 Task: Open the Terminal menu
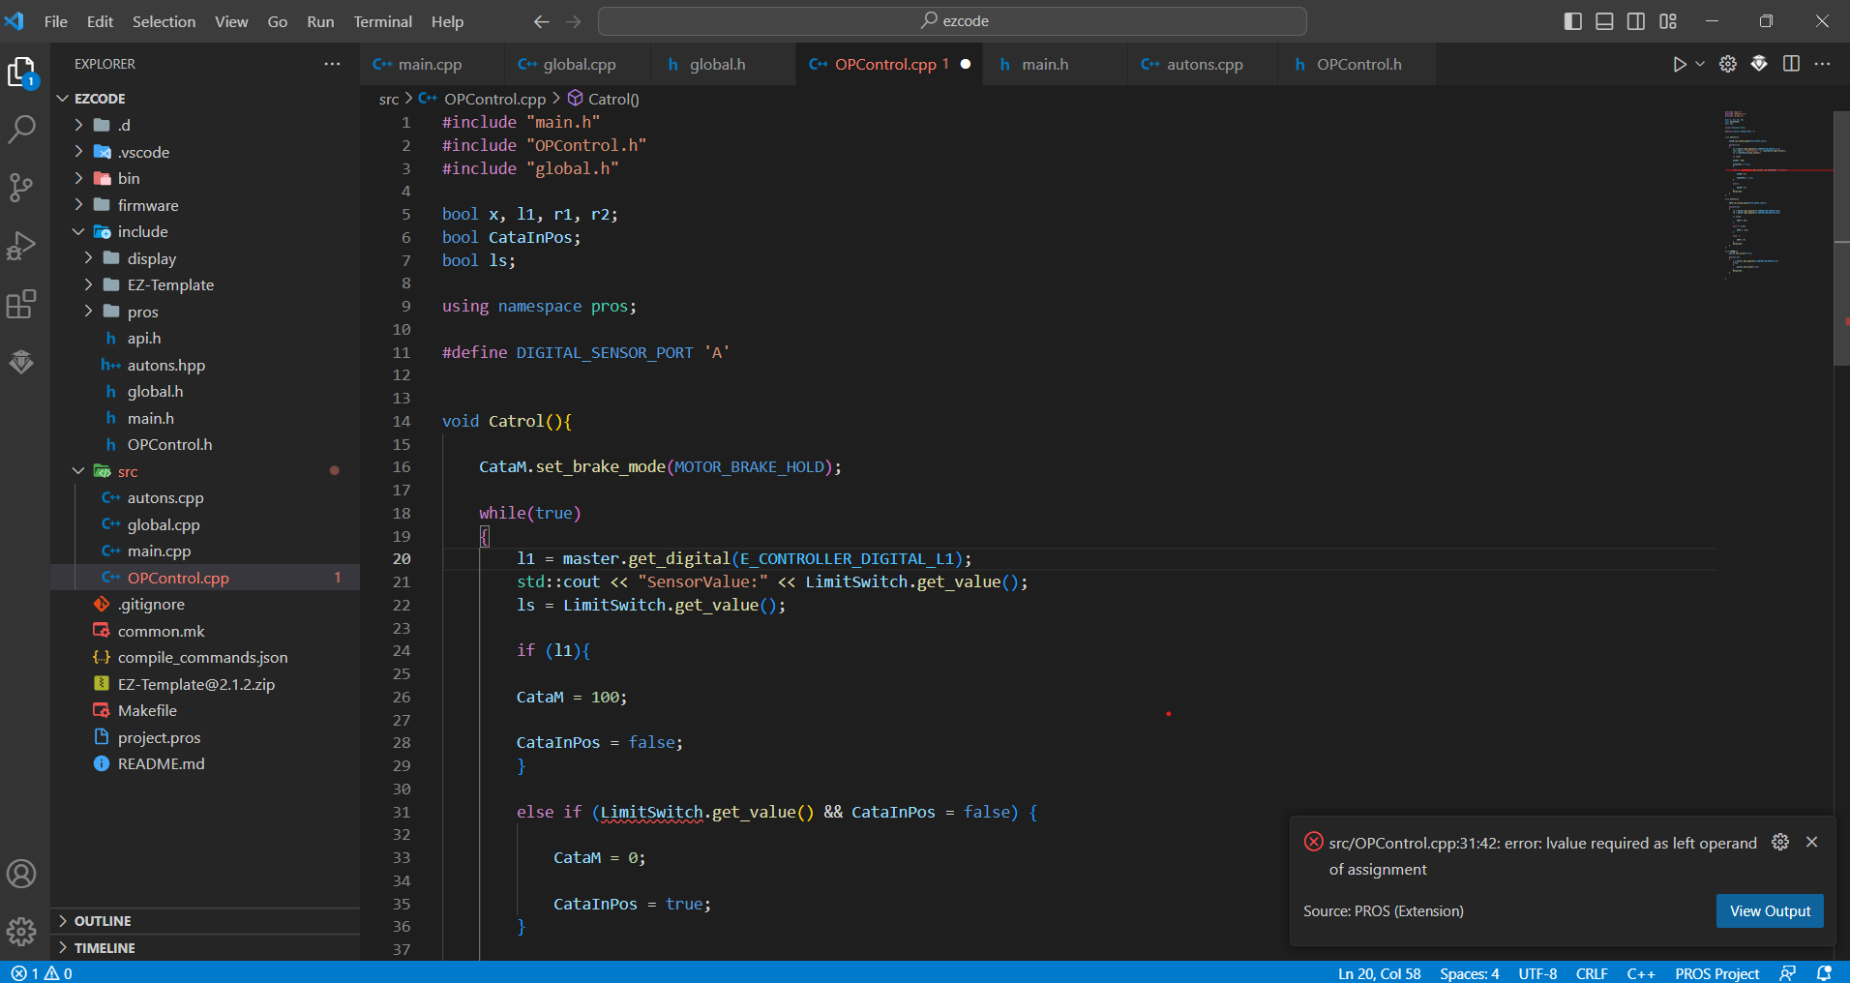coord(382,21)
